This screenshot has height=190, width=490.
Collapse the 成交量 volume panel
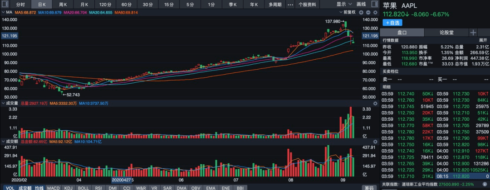point(3,104)
